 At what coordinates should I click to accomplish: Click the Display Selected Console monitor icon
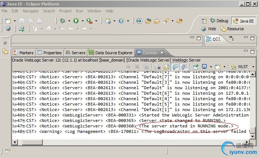coord(204,67)
